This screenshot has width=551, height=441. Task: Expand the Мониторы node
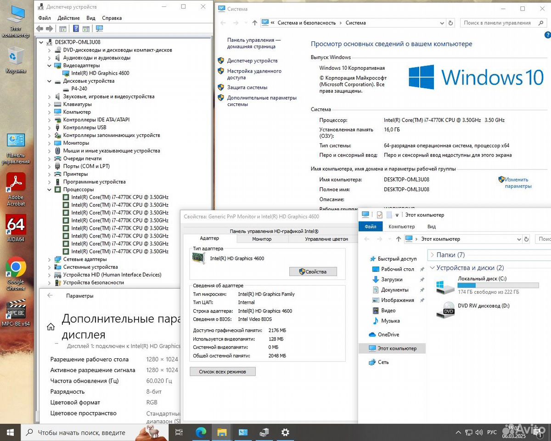pyautogui.click(x=49, y=143)
